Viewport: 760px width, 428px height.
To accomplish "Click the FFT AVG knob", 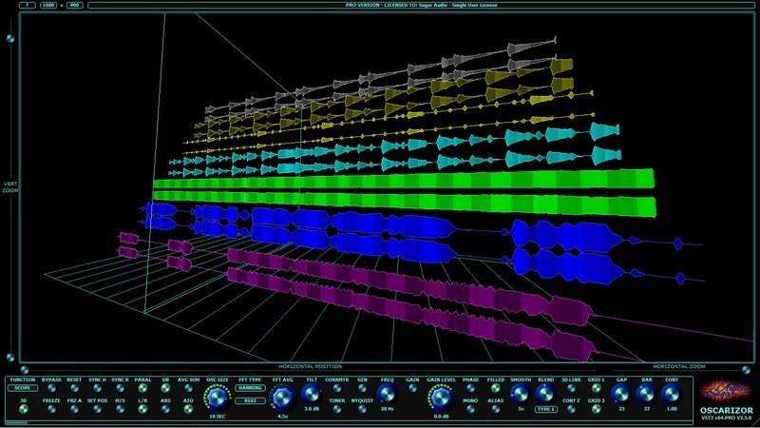I will point(282,398).
